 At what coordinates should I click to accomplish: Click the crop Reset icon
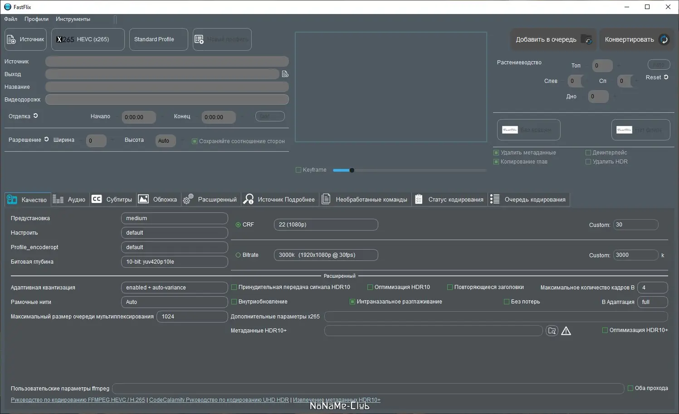coord(666,77)
